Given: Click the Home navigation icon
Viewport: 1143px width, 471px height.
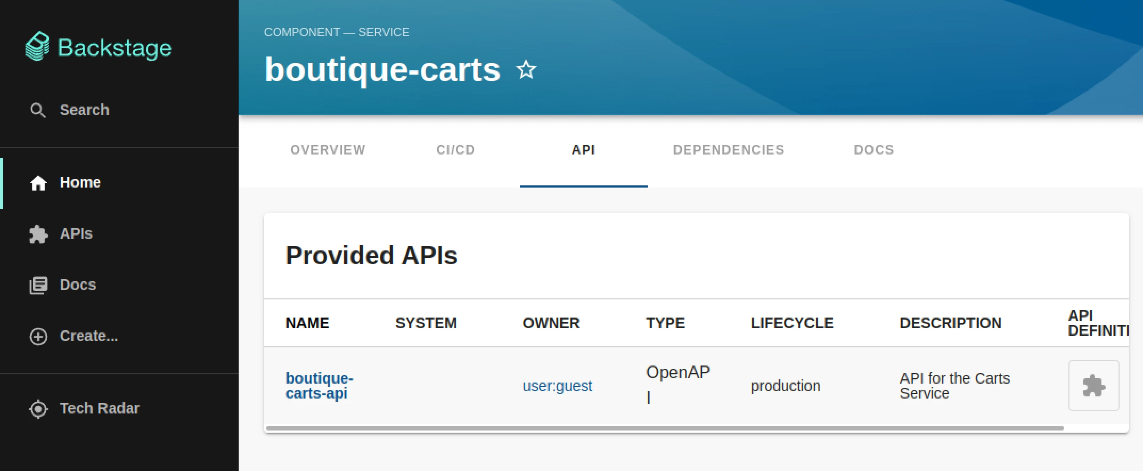Looking at the screenshot, I should coord(37,182).
